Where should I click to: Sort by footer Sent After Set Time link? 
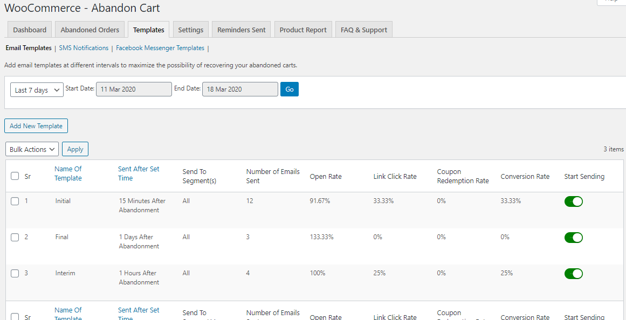pyautogui.click(x=139, y=314)
